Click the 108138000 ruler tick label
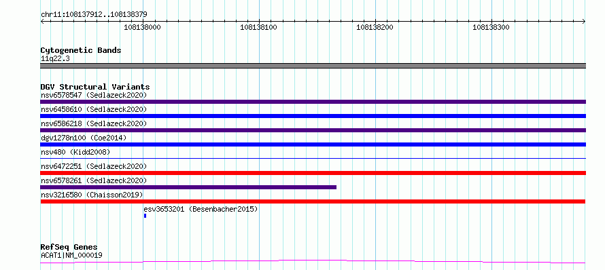605x270 pixels. coord(142,27)
